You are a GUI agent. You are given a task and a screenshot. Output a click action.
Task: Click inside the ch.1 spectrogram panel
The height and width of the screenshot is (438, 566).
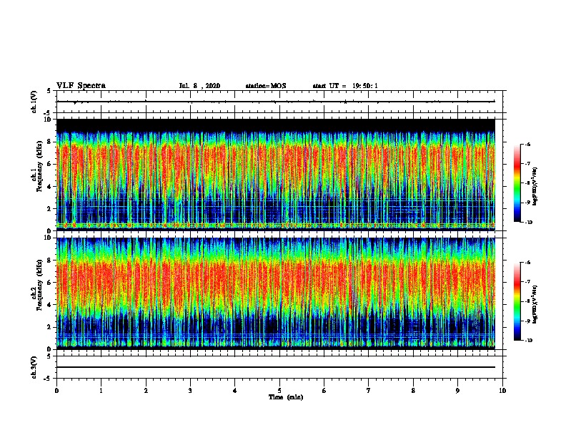pyautogui.click(x=276, y=175)
